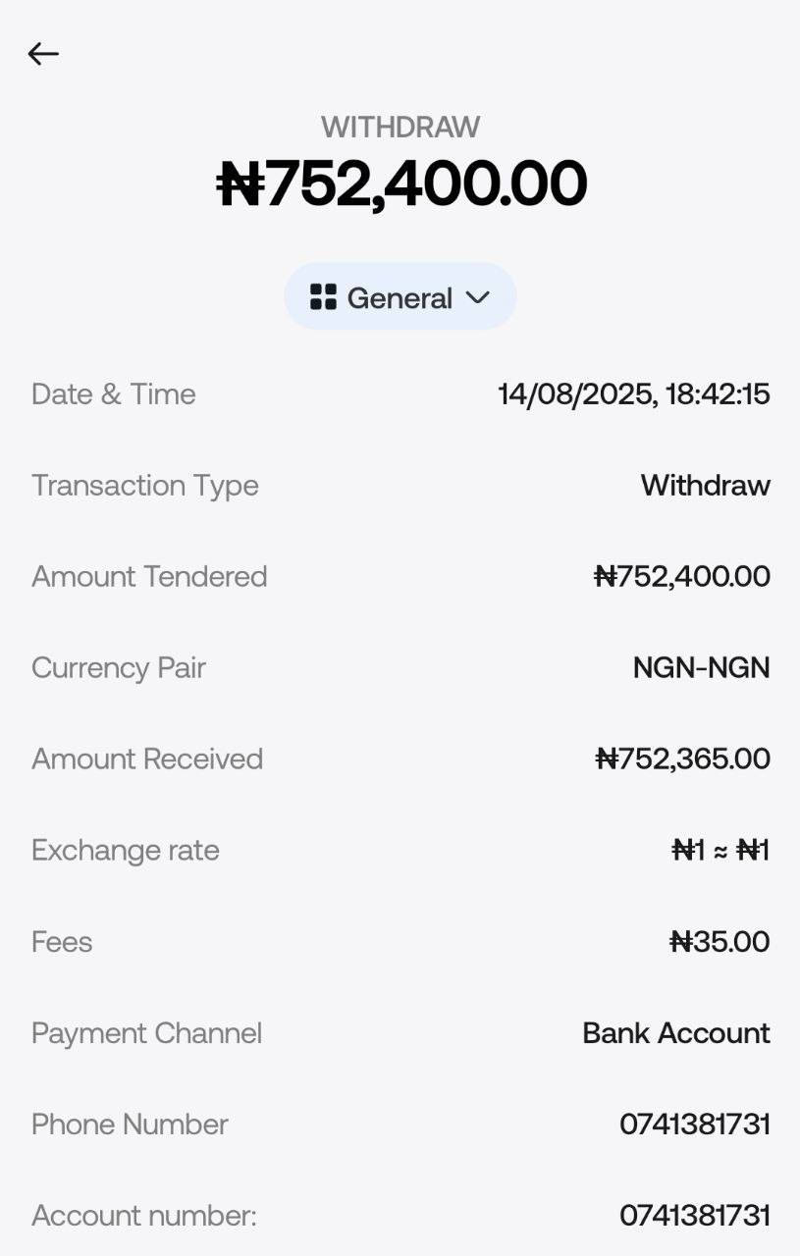Go back using the left arrow icon
Screen dimensions: 800x1256
click(x=43, y=54)
